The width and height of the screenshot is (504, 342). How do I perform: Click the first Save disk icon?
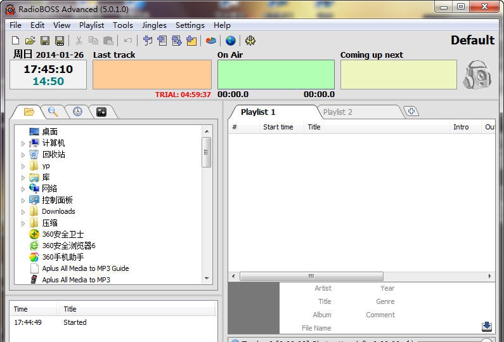click(x=45, y=41)
